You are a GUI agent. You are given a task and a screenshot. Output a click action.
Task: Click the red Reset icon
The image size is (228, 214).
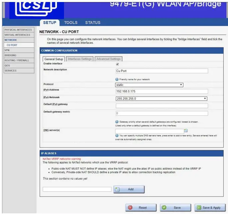(x=130, y=207)
